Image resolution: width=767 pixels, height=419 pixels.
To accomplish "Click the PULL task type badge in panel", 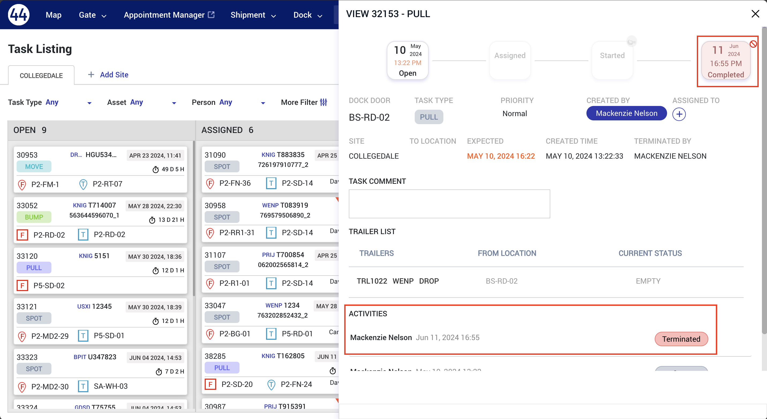I will tap(429, 117).
